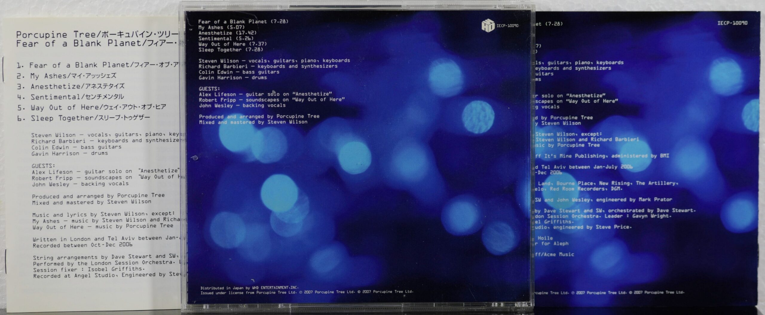Click "Porcupine Tree/ポーキュパイン・ツリー" heading on white insert
The width and height of the screenshot is (765, 315).
97,34
